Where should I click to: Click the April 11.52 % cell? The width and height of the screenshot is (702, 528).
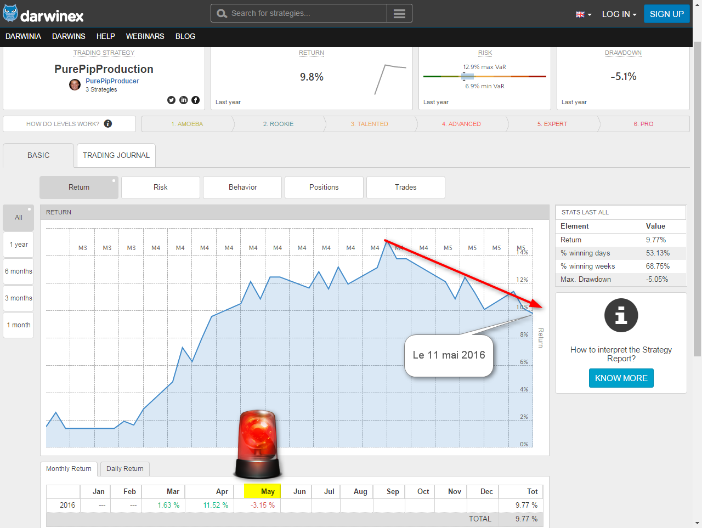[210, 506]
